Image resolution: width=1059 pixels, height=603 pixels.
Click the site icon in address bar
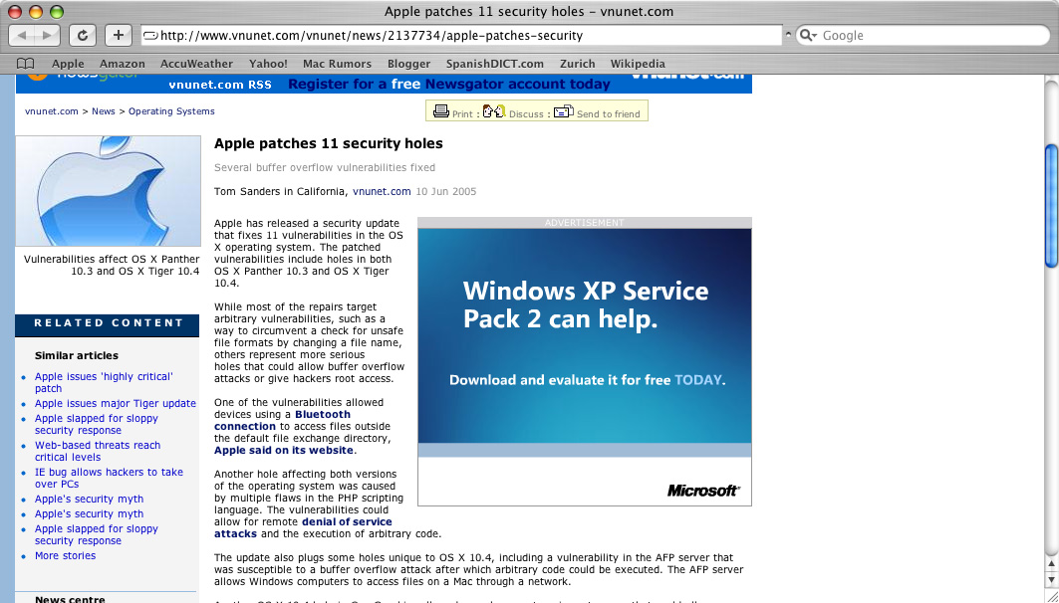pyautogui.click(x=151, y=35)
